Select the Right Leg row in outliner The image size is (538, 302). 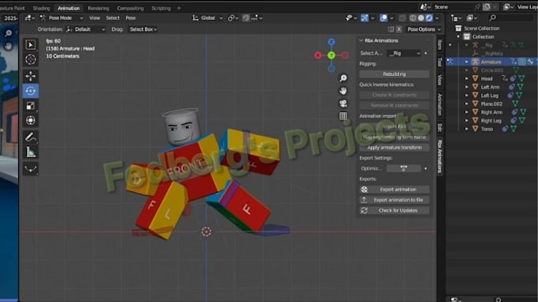click(x=491, y=121)
